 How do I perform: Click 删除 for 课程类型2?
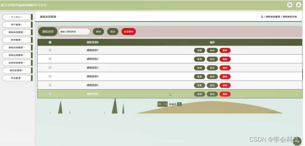(x=225, y=59)
